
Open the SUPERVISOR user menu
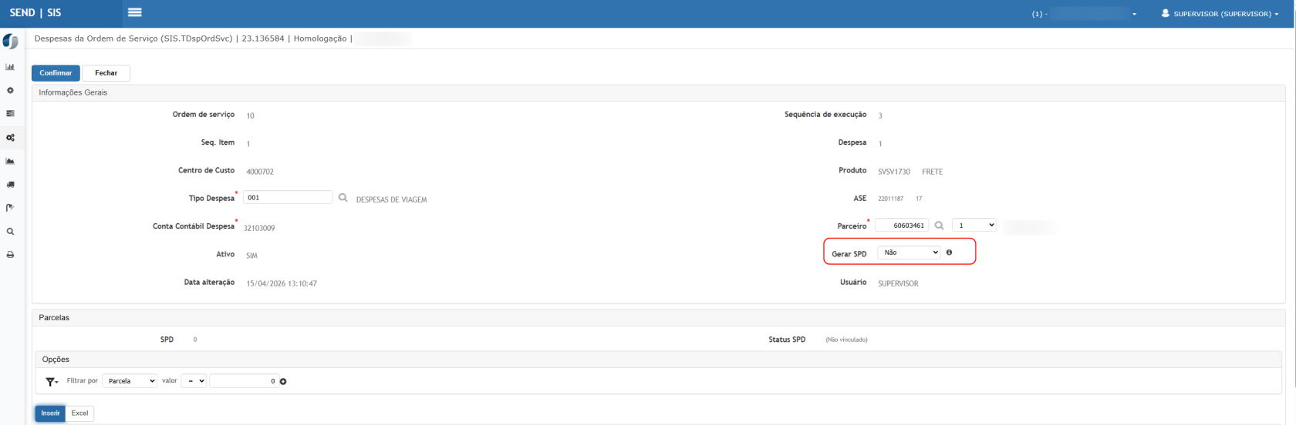coord(1220,14)
